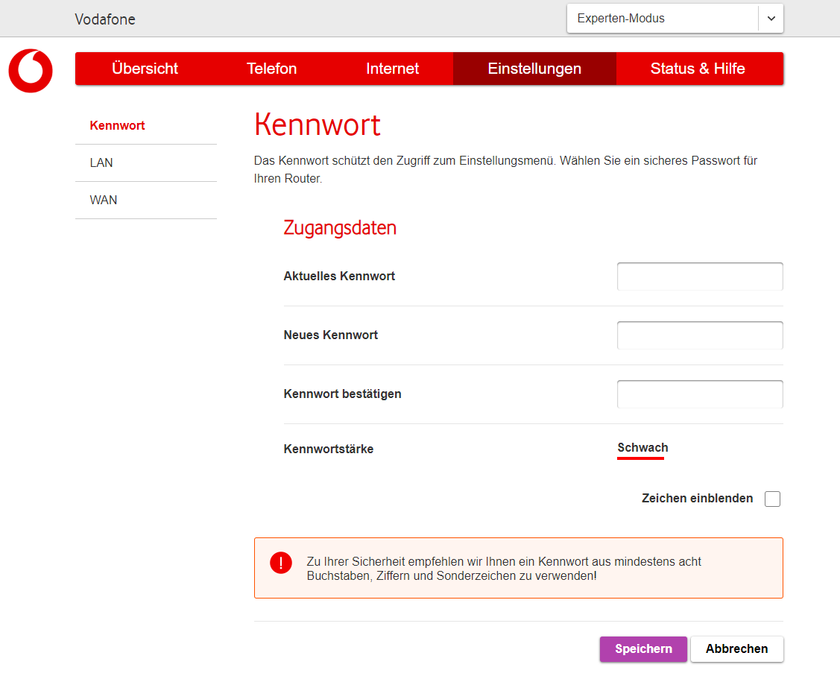Image resolution: width=840 pixels, height=682 pixels.
Task: Switch to the Telefon tab
Action: click(271, 69)
